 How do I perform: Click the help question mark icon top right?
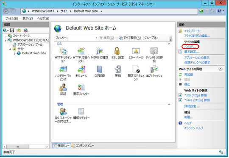pos(219,11)
